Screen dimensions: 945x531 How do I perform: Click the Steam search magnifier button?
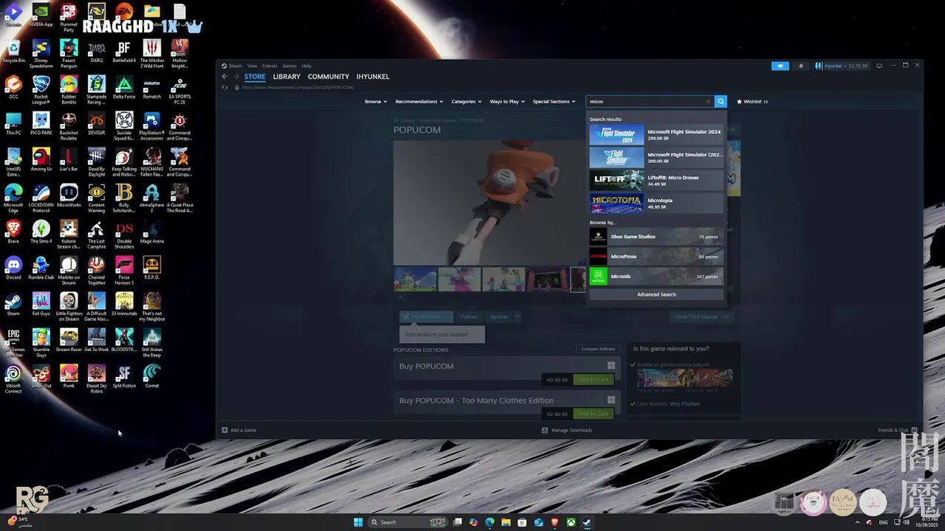(x=721, y=102)
